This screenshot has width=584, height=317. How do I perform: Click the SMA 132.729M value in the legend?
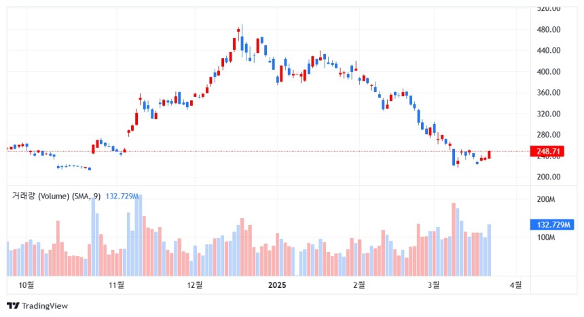[122, 196]
